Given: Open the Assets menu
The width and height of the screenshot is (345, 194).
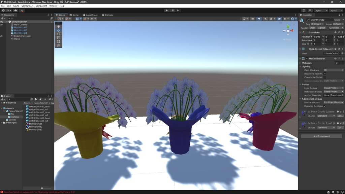Looking at the screenshot, I should [x=16, y=6].
